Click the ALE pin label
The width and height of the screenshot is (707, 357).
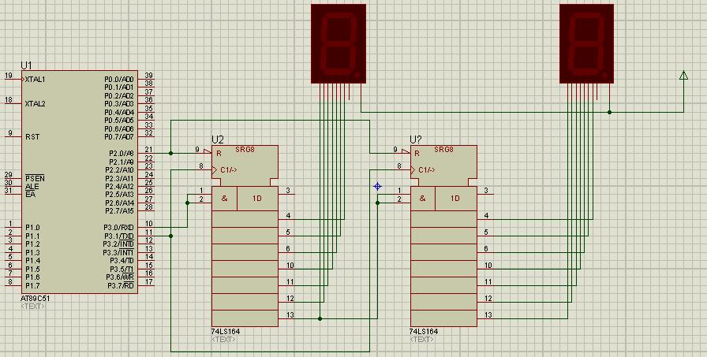[x=32, y=186]
